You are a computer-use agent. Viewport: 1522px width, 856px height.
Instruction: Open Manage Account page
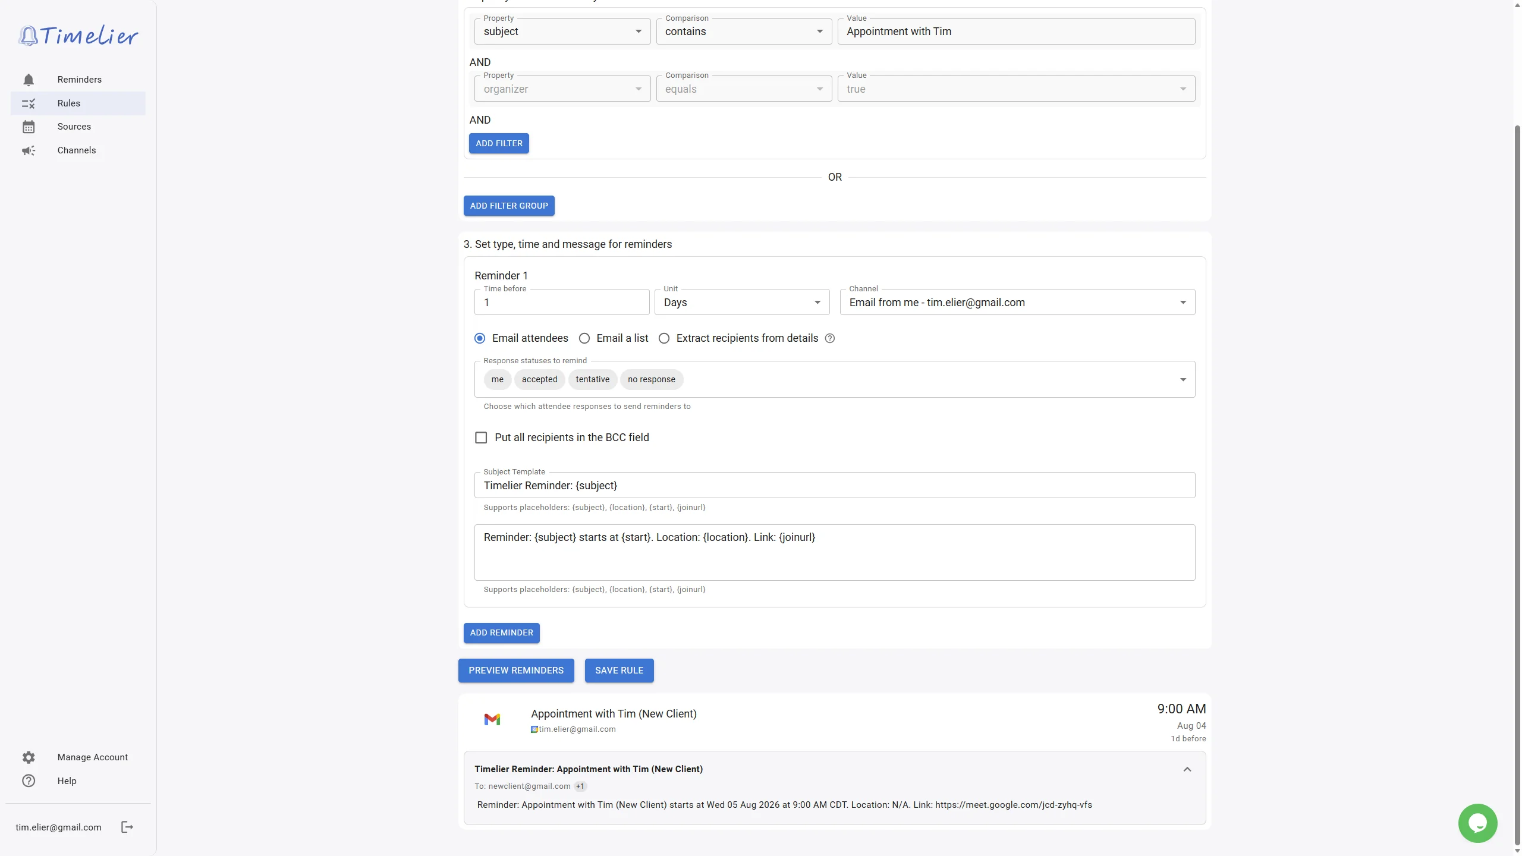78,757
